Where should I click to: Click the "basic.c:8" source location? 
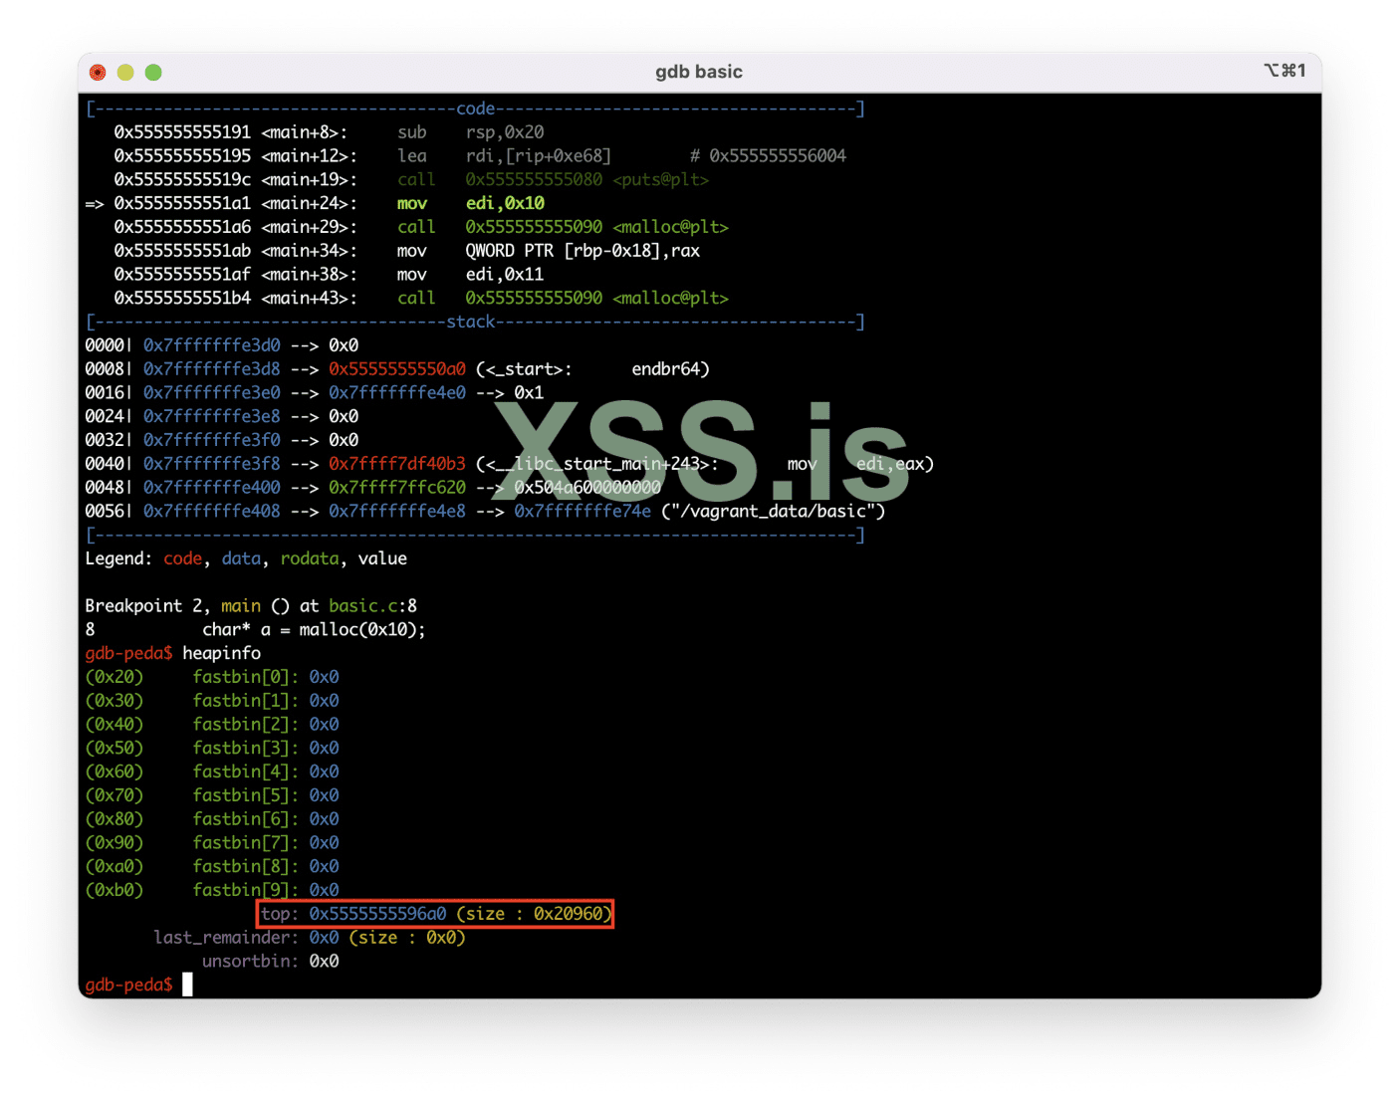coord(373,606)
